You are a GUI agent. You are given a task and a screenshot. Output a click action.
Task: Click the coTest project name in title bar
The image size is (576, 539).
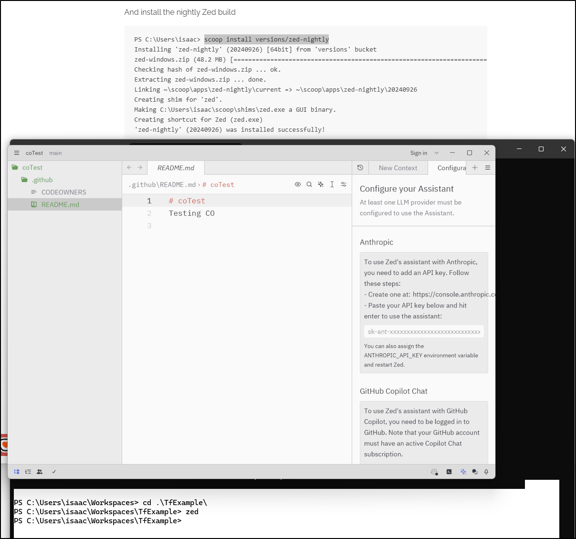[34, 153]
